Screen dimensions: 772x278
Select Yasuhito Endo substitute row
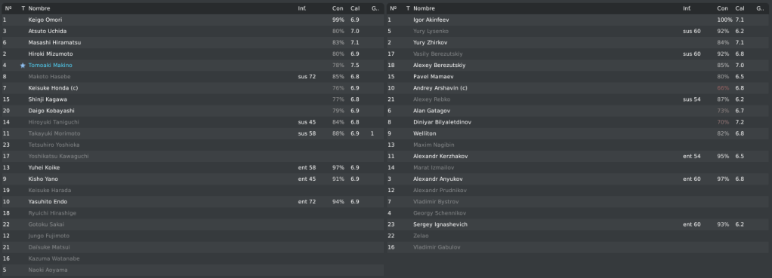[x=192, y=202]
